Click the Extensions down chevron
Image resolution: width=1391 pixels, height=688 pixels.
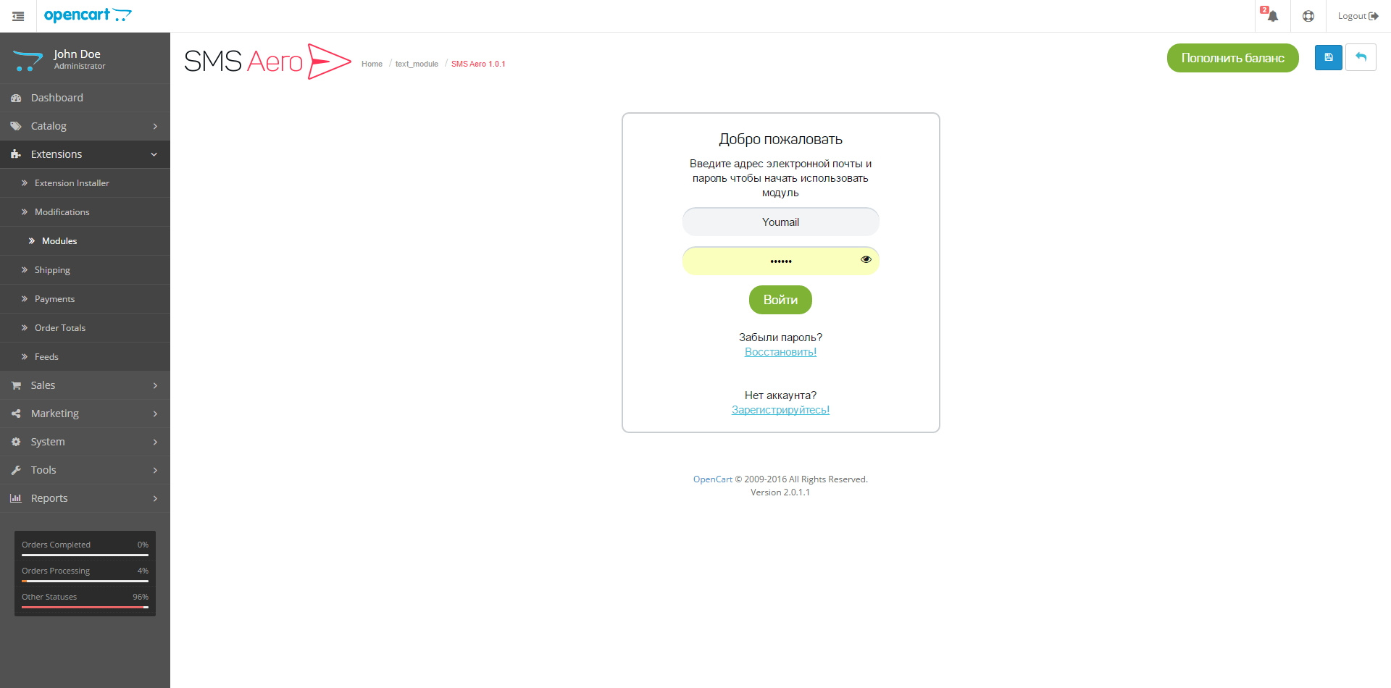click(x=154, y=154)
